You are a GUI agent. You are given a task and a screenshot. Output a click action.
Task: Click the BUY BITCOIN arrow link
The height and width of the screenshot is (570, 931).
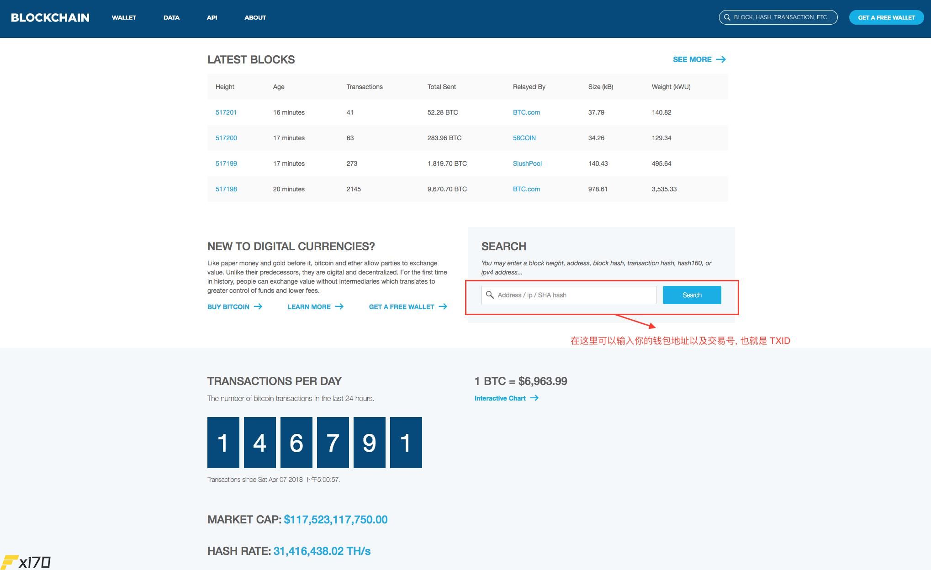[235, 306]
